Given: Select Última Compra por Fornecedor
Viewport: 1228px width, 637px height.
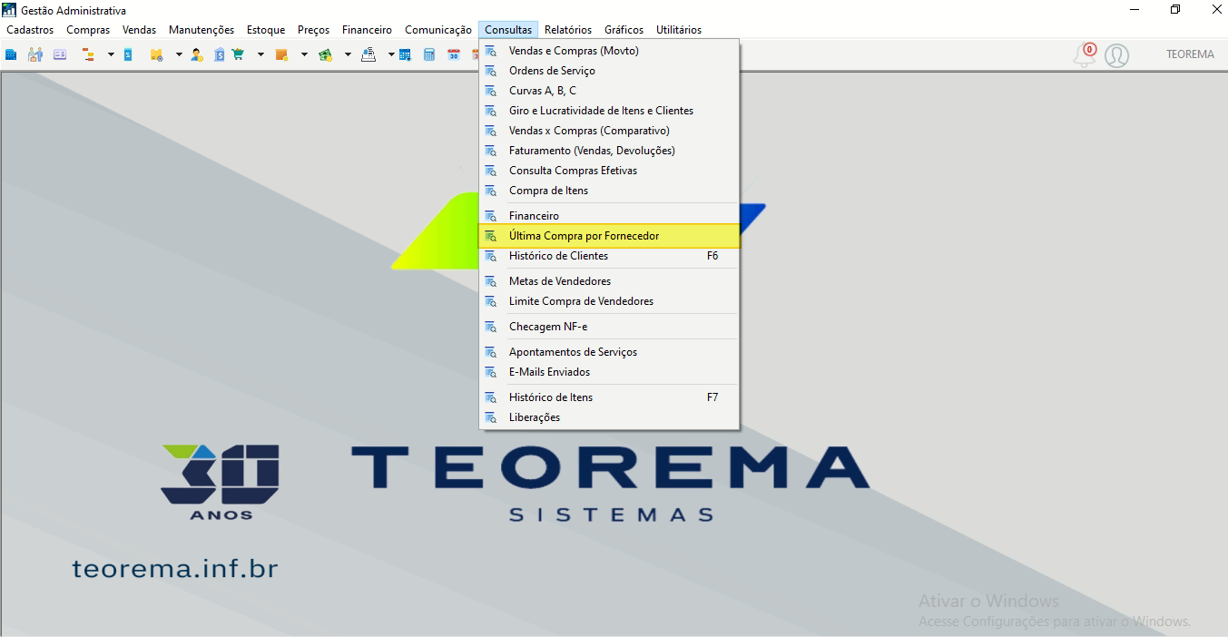Looking at the screenshot, I should [610, 236].
